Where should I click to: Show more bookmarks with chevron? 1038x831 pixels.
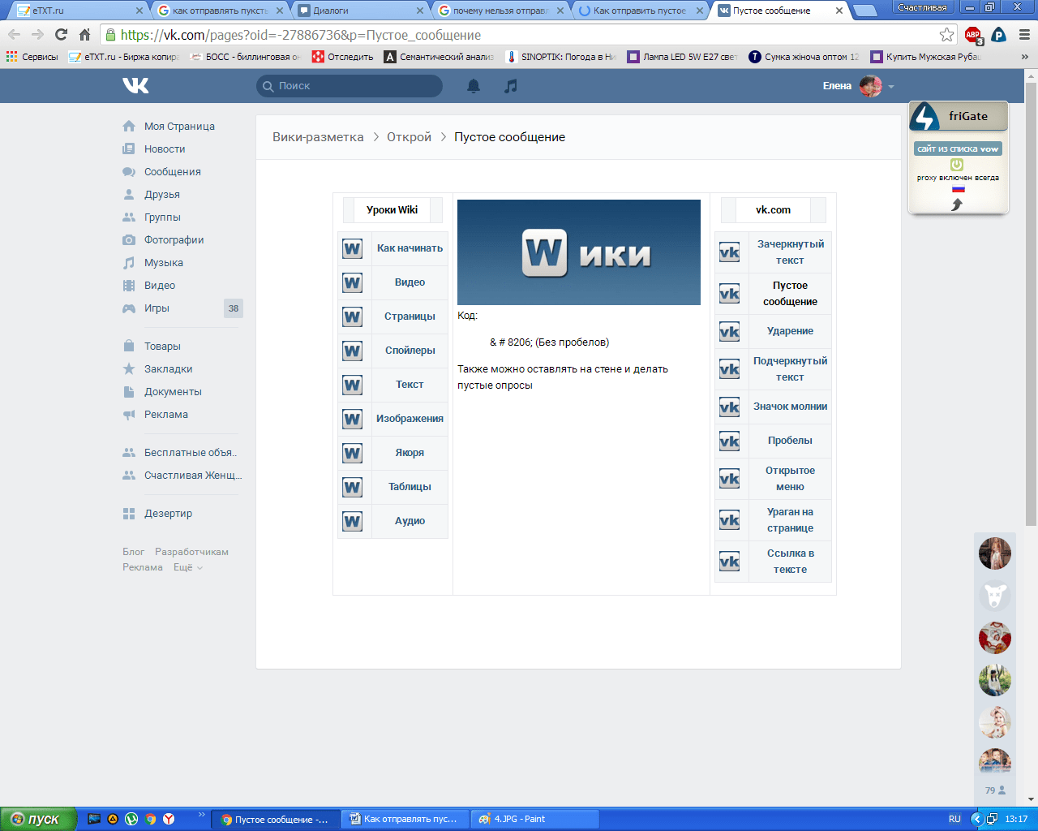[x=1024, y=57]
